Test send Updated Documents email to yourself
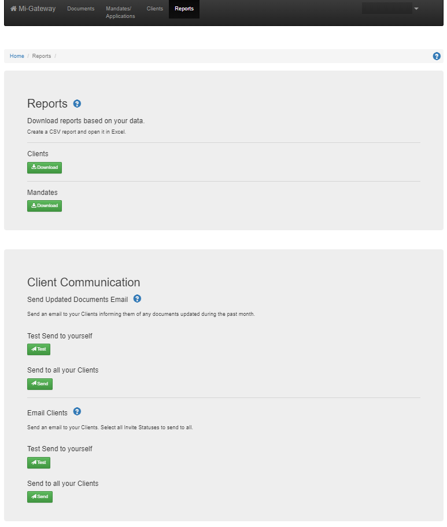Screen dimensions: 447x527 [39, 349]
